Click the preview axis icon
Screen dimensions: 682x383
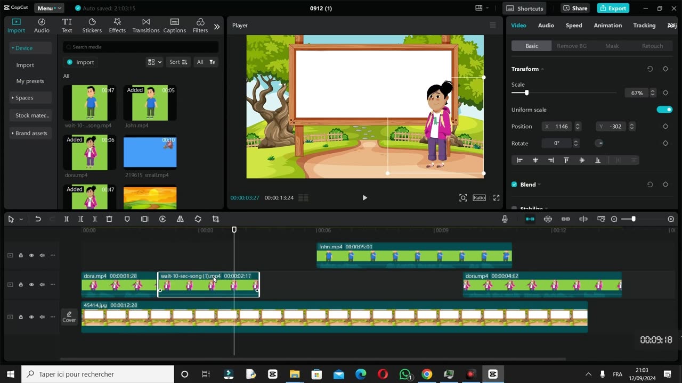coord(583,219)
